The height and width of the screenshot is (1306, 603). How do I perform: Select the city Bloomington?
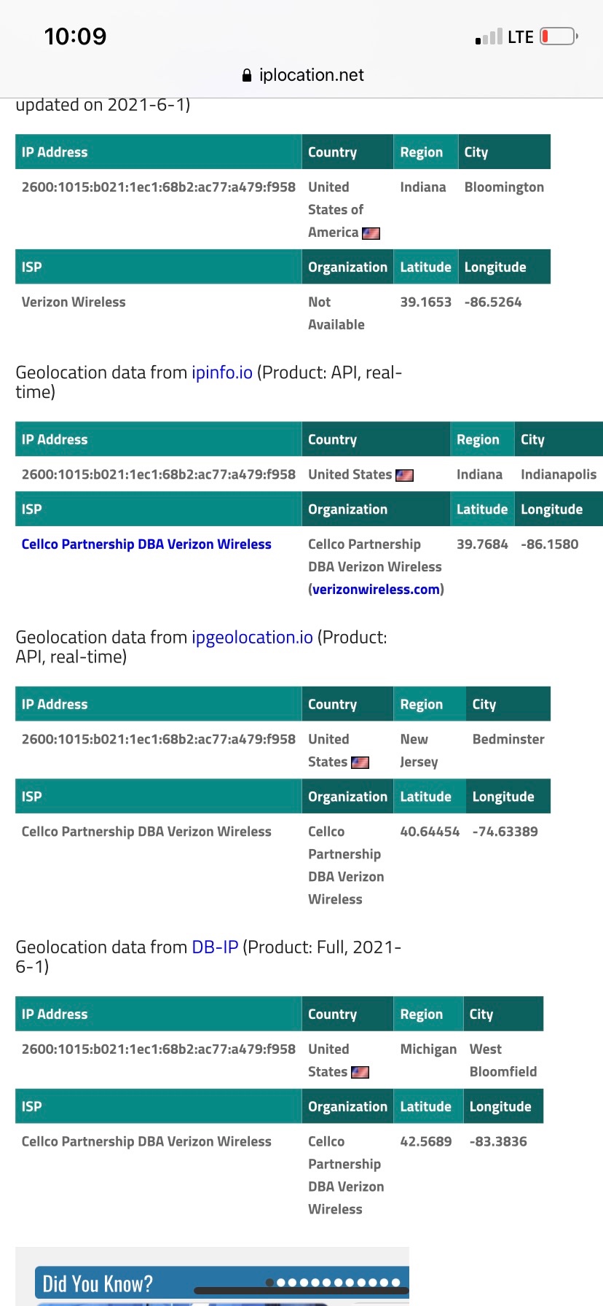(x=504, y=187)
